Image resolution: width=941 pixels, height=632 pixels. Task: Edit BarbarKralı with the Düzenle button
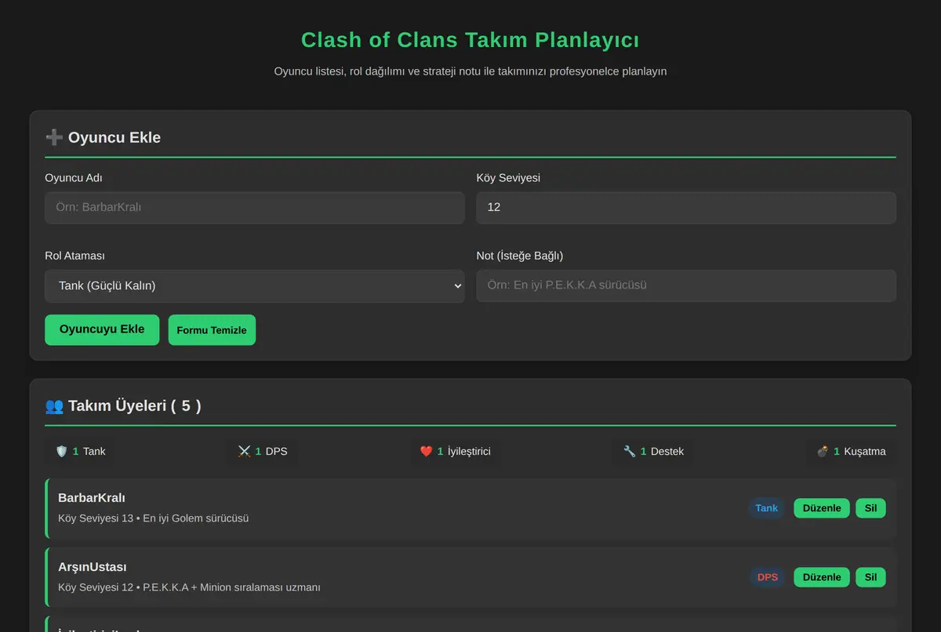tap(822, 508)
